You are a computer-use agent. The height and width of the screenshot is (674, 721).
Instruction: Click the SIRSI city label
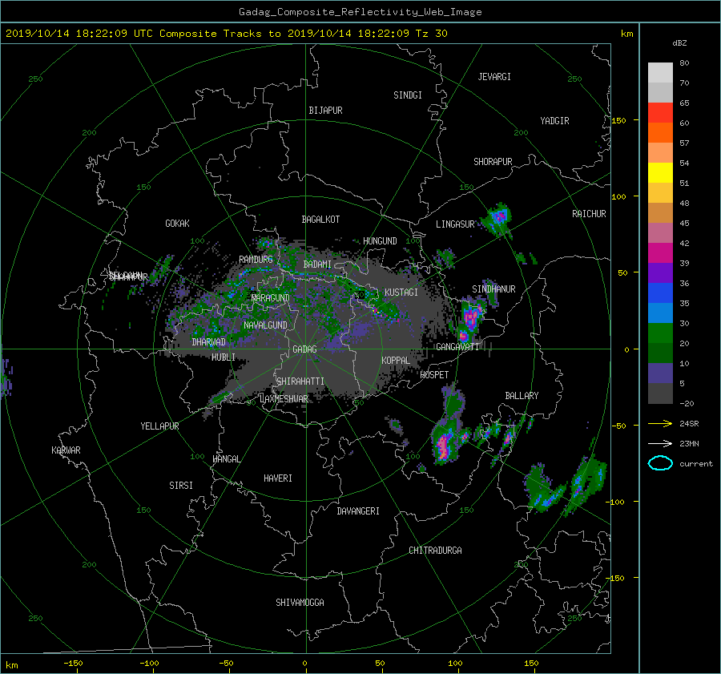(x=181, y=486)
